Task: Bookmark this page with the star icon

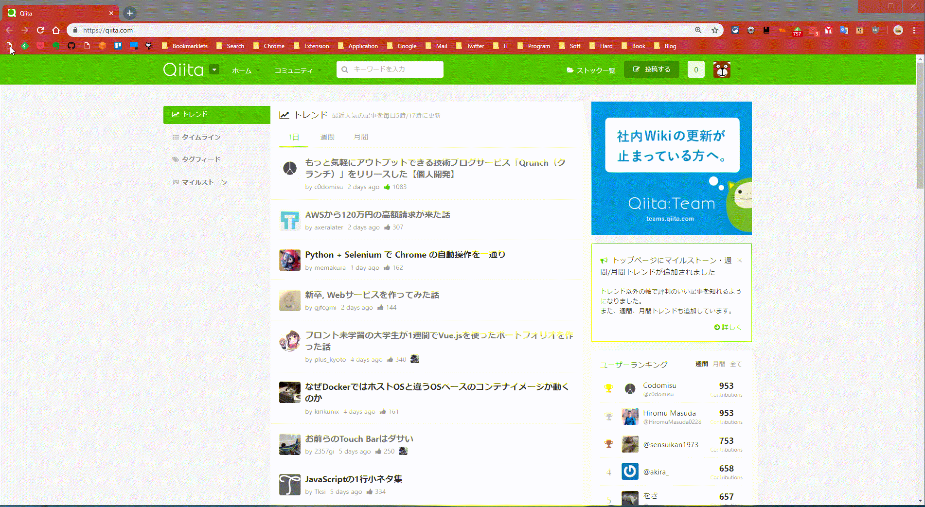Action: 714,30
